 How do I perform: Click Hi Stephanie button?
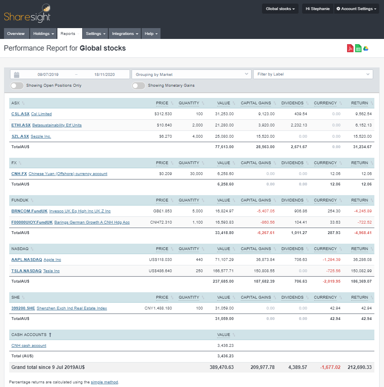(318, 9)
